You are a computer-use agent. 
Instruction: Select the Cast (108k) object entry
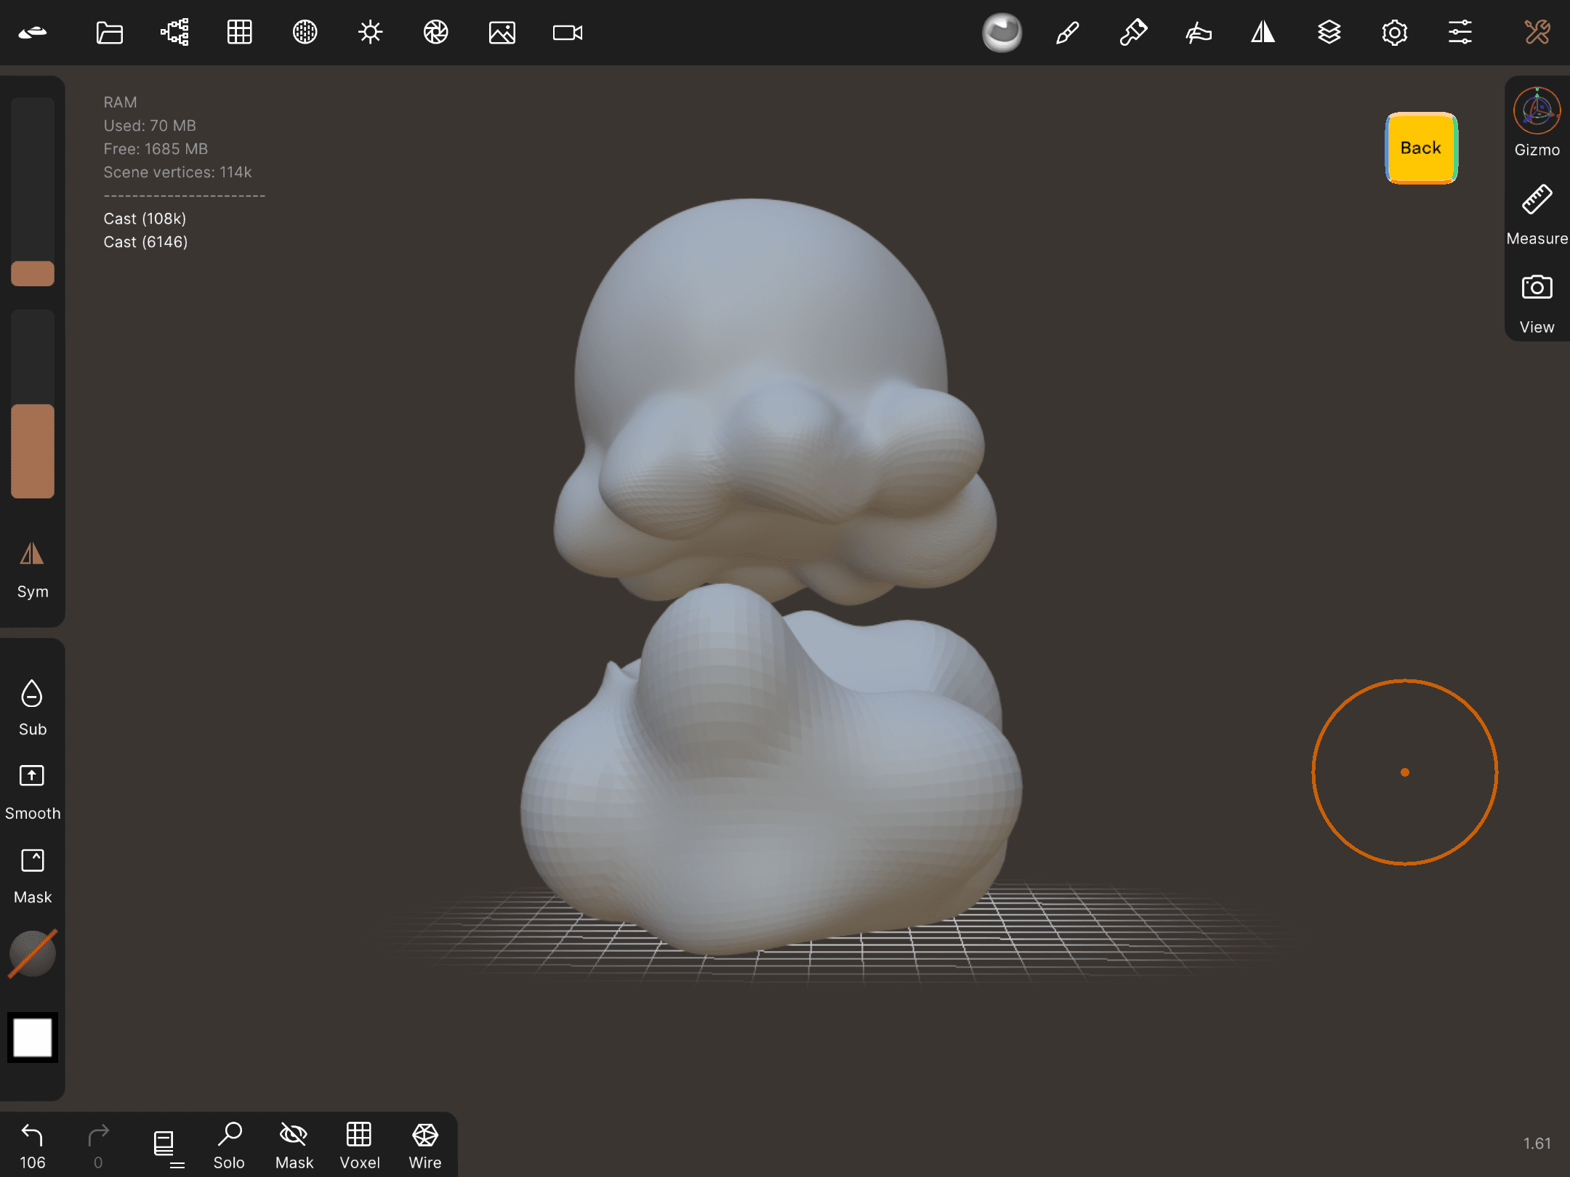point(145,219)
